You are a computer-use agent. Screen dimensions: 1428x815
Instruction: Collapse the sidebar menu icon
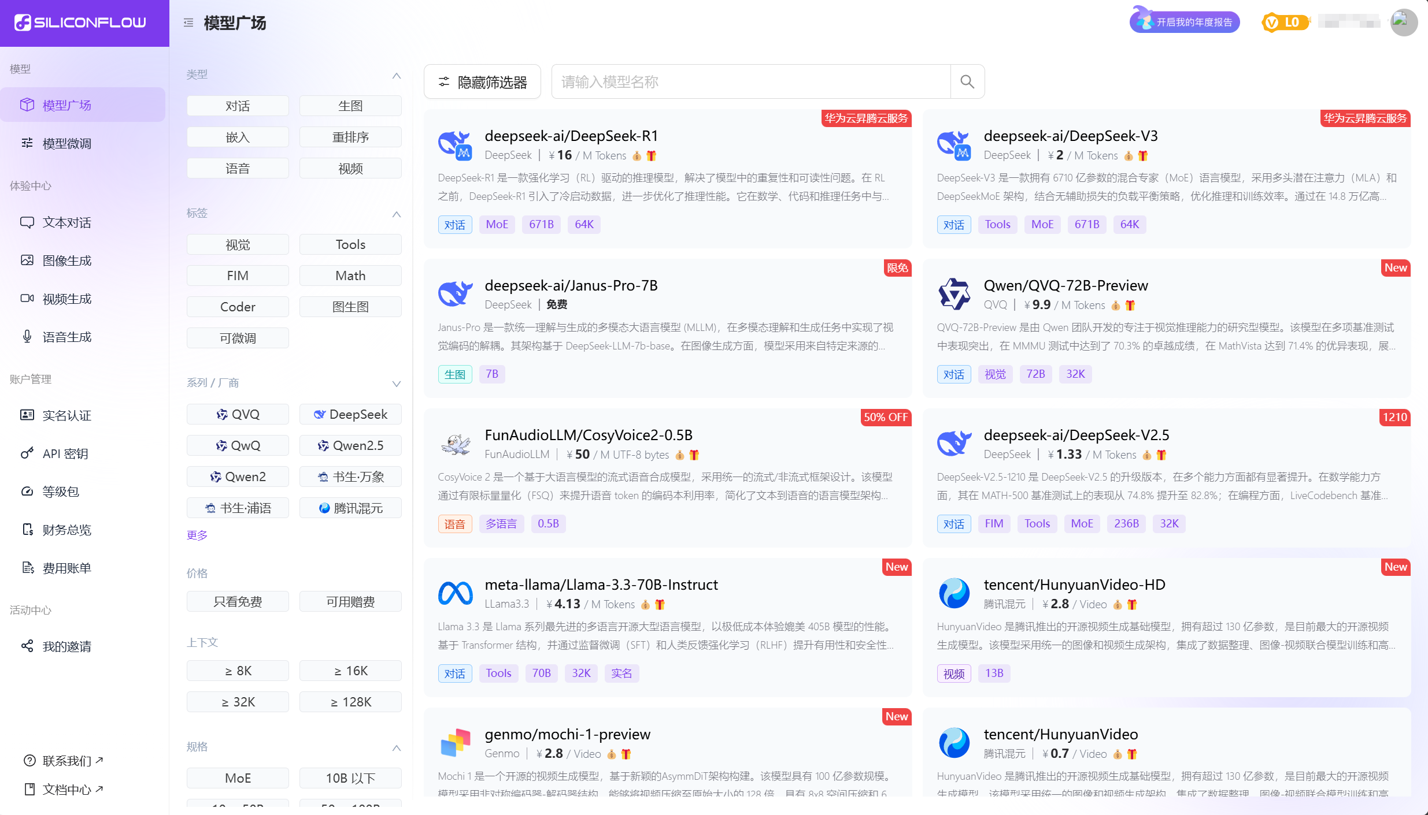point(188,23)
